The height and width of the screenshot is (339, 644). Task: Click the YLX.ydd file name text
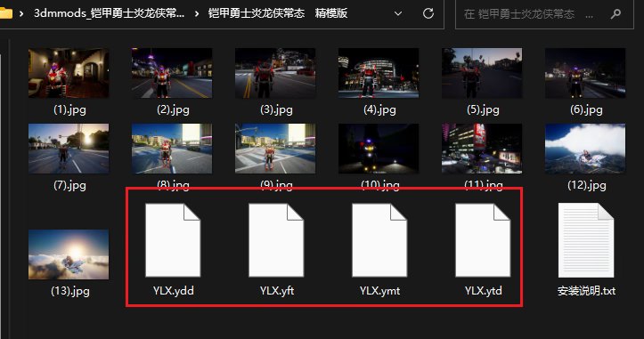pyautogui.click(x=174, y=291)
